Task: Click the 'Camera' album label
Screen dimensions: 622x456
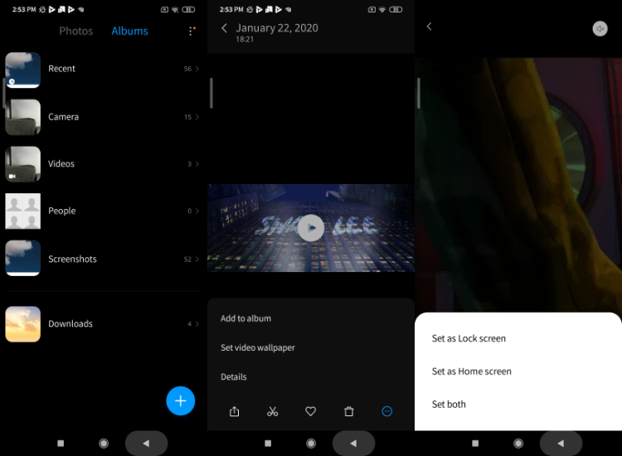Action: click(x=64, y=117)
